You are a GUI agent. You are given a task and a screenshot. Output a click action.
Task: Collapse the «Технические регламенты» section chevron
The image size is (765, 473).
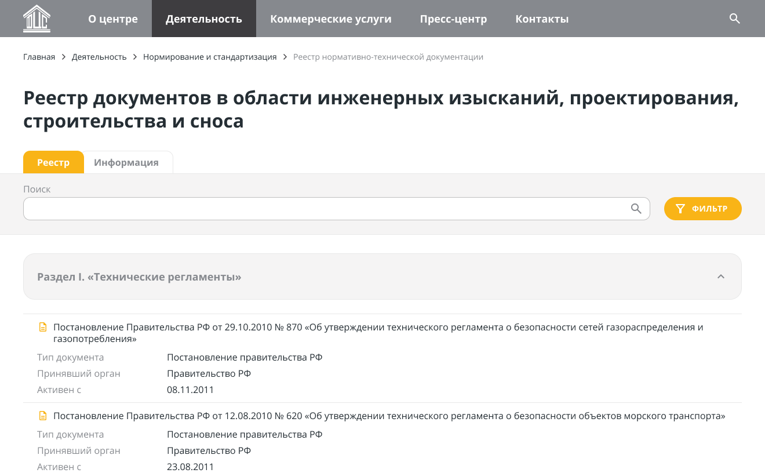click(x=720, y=276)
